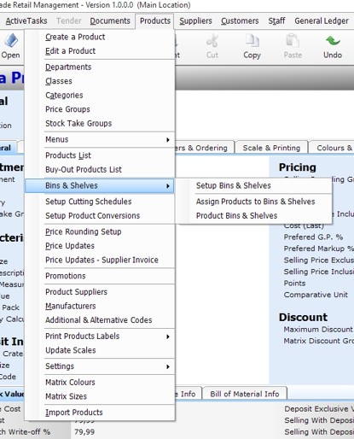Viewport: 354px width, 439px height.
Task: Open the Staff menu
Action: [x=276, y=21]
